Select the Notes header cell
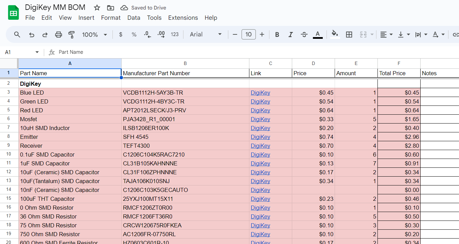 tap(440, 73)
